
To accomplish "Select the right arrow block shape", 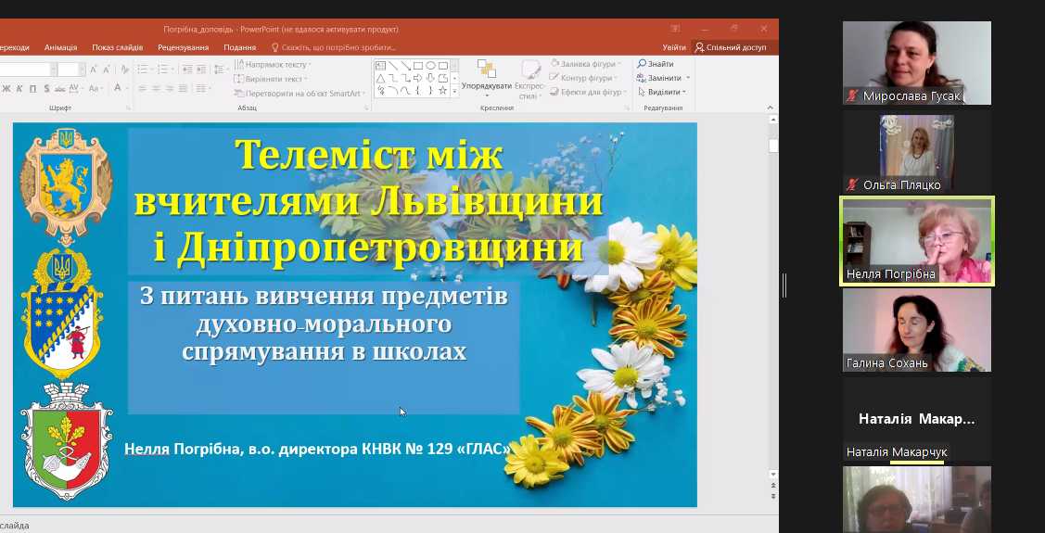I will point(418,79).
